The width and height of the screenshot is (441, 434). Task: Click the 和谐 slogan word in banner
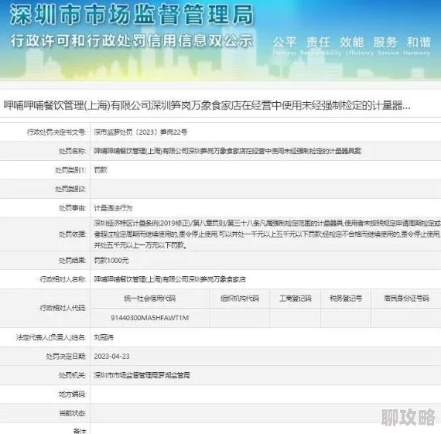click(x=419, y=43)
